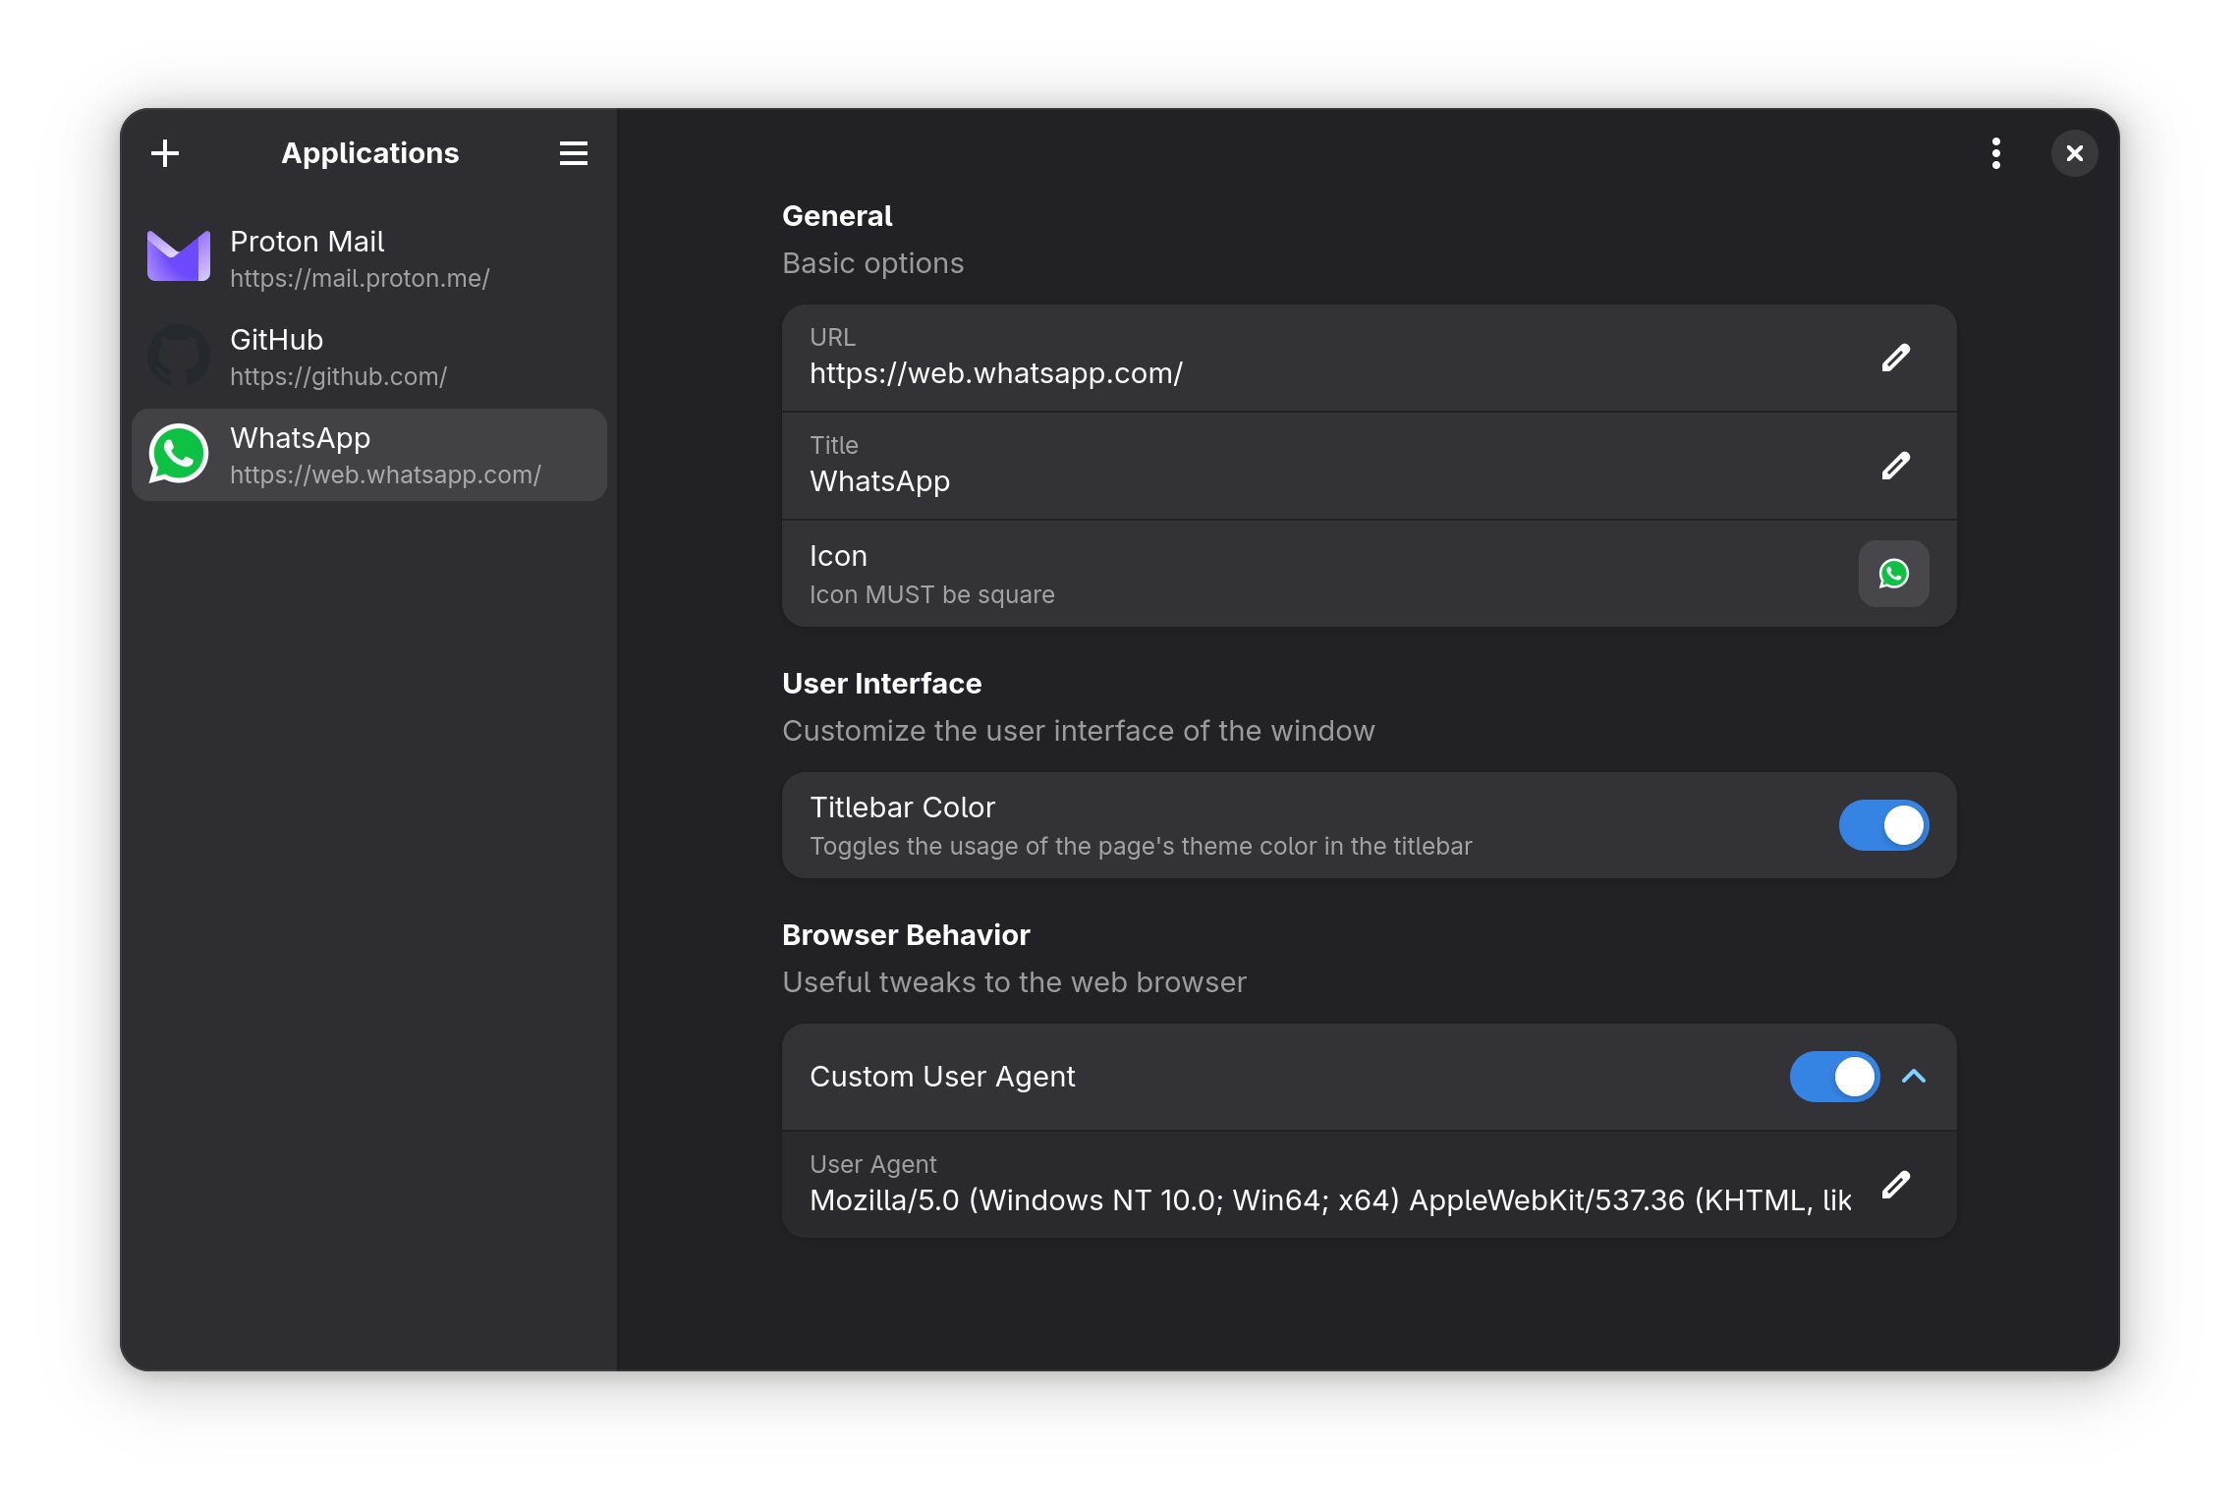
Task: Click the pencil icon beside User Agent
Action: coord(1895,1185)
